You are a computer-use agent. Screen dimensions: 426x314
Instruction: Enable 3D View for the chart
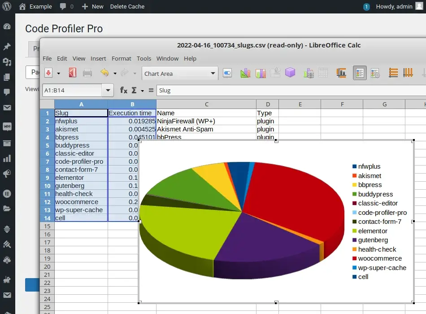pyautogui.click(x=290, y=73)
